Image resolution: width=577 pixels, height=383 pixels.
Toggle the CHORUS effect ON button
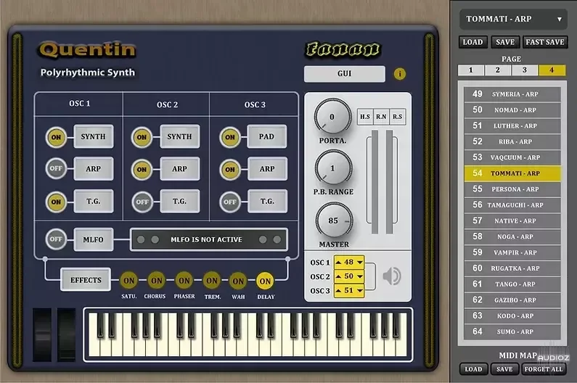[156, 281]
